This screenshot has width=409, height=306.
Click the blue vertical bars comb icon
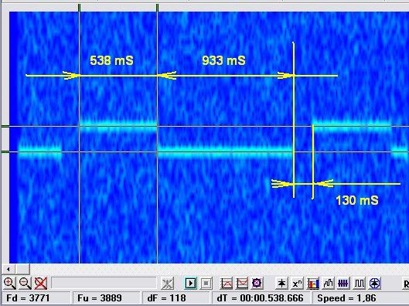(343, 283)
